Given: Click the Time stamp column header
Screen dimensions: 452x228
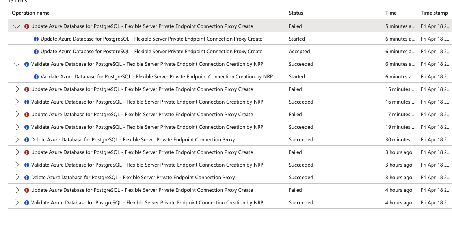Looking at the screenshot, I should (434, 13).
